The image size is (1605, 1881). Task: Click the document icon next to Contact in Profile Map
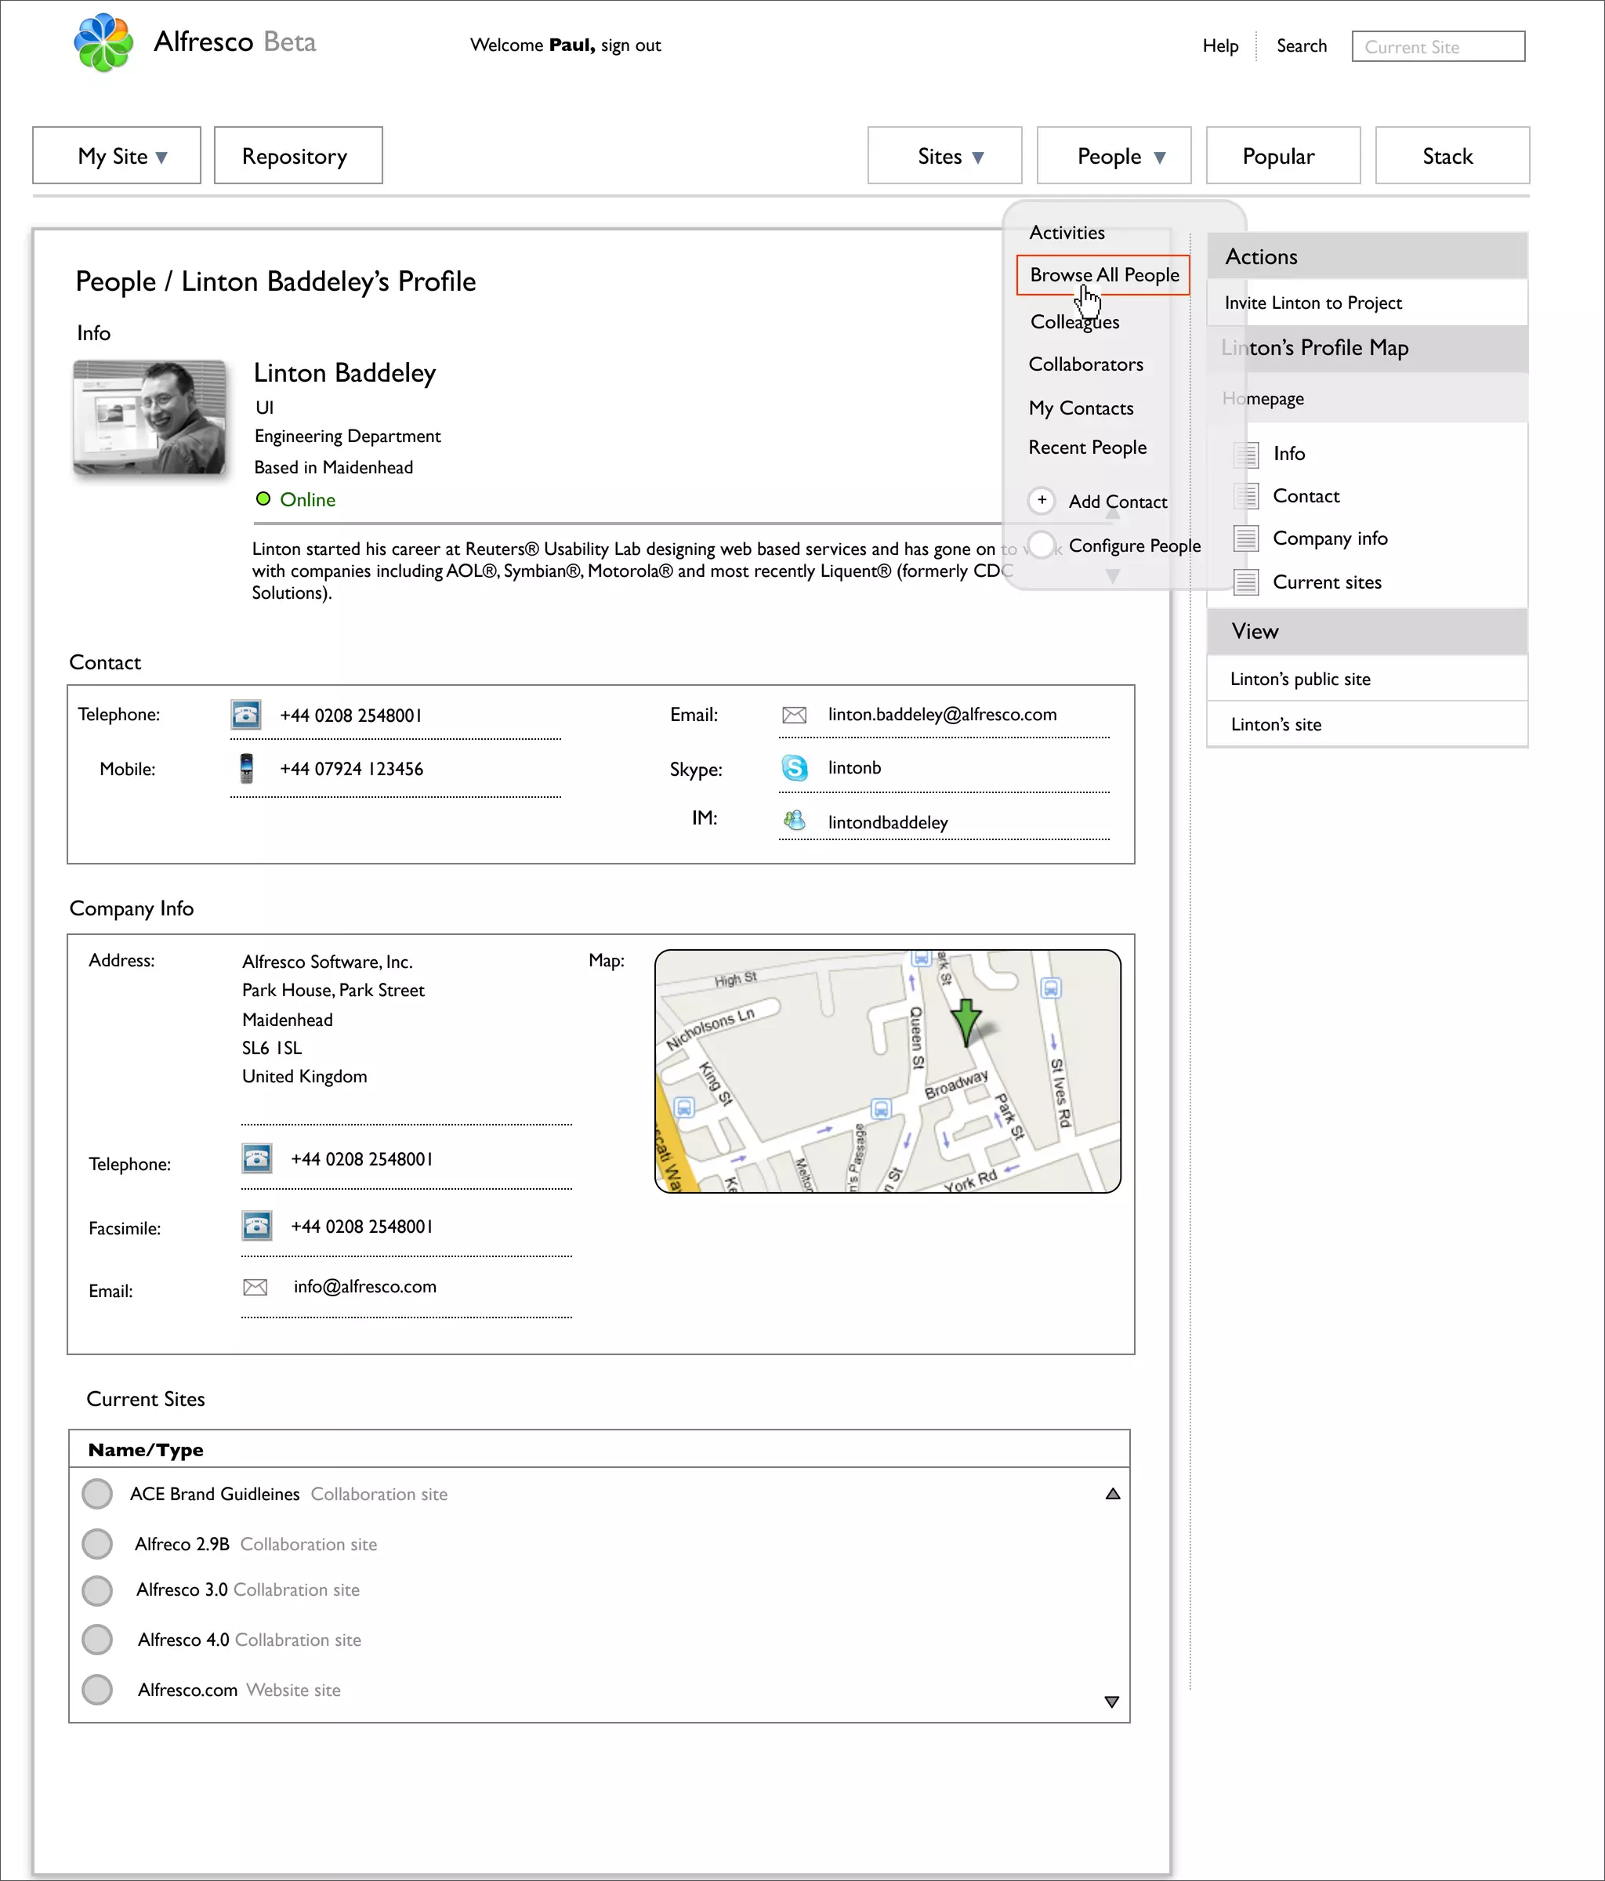[1246, 495]
